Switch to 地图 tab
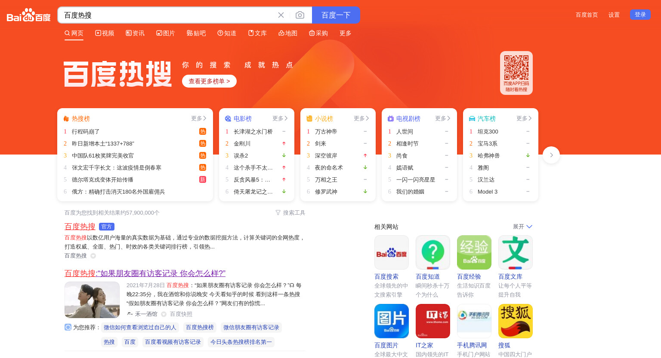 (288, 33)
